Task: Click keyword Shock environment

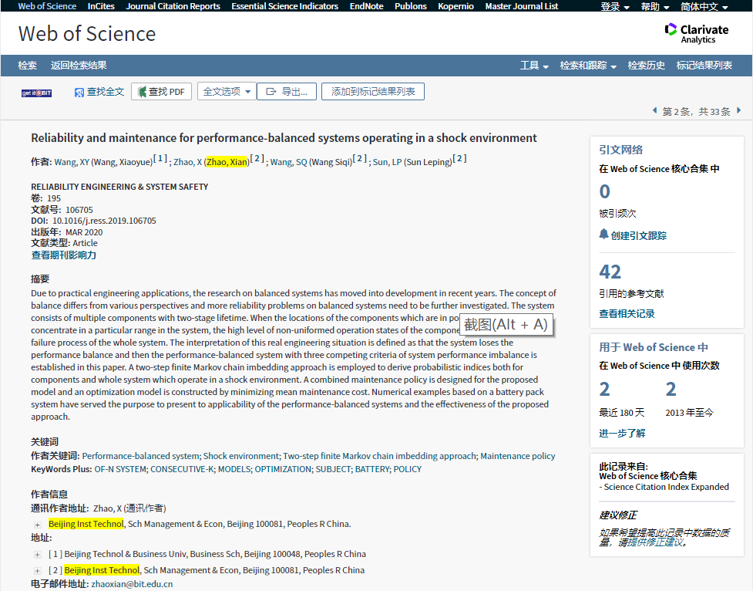Action: pos(240,456)
